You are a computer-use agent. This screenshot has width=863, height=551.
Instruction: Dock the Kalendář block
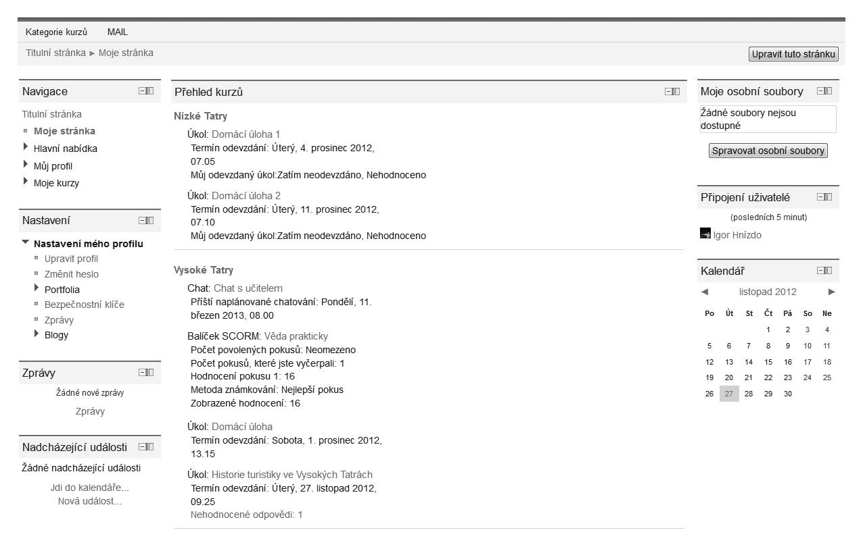point(829,271)
